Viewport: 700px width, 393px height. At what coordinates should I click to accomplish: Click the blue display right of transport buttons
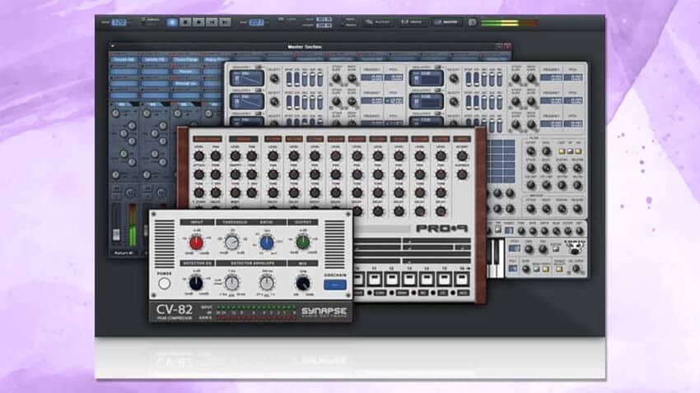coord(256,22)
